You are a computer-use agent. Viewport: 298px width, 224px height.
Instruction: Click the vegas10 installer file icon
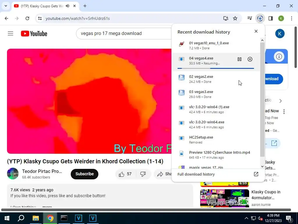(182, 44)
